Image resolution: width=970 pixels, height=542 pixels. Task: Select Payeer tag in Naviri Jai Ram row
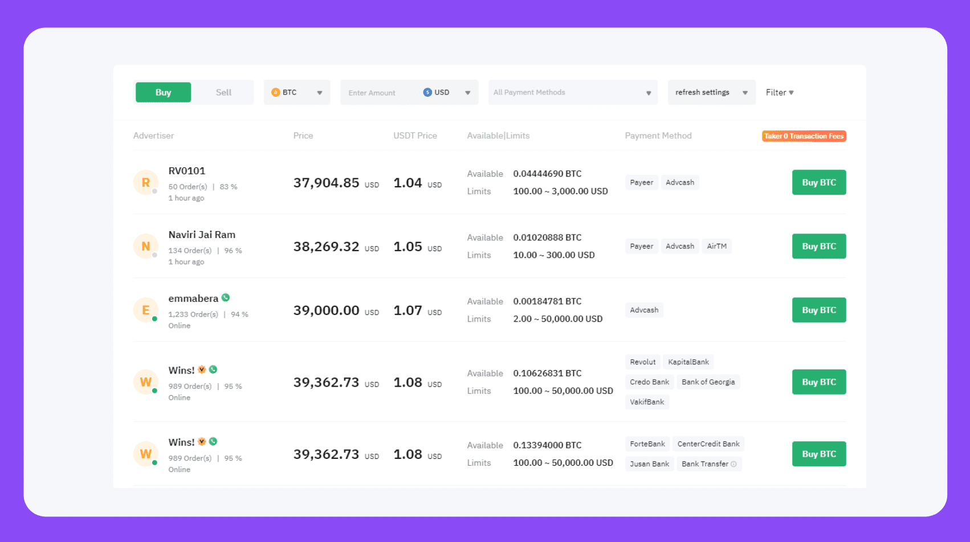pos(642,246)
